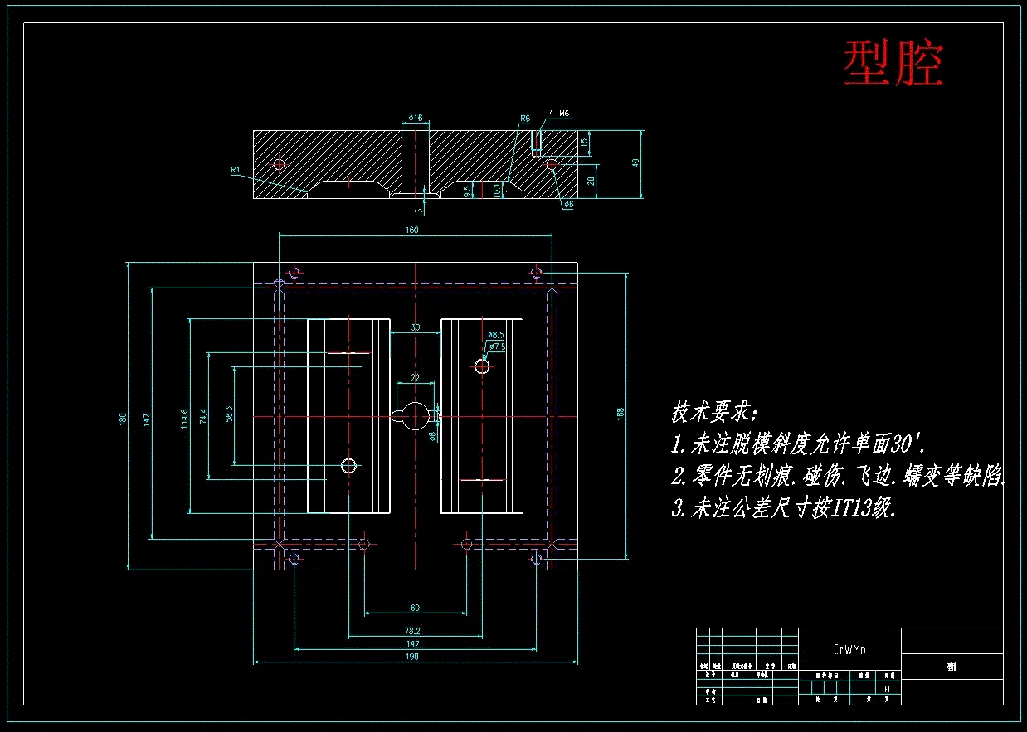Screen dimensions: 1027x732
Task: Select the 9.5 cavity depth dimension
Action: click(468, 191)
